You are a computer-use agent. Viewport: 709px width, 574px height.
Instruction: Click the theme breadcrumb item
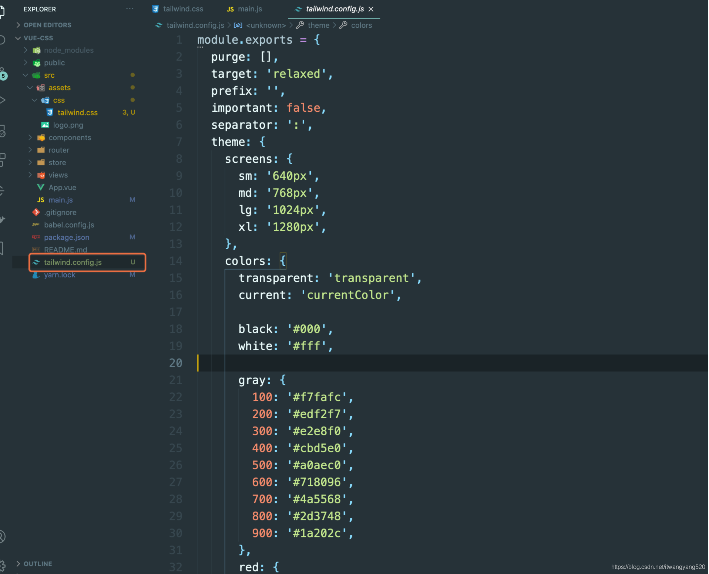(319, 25)
